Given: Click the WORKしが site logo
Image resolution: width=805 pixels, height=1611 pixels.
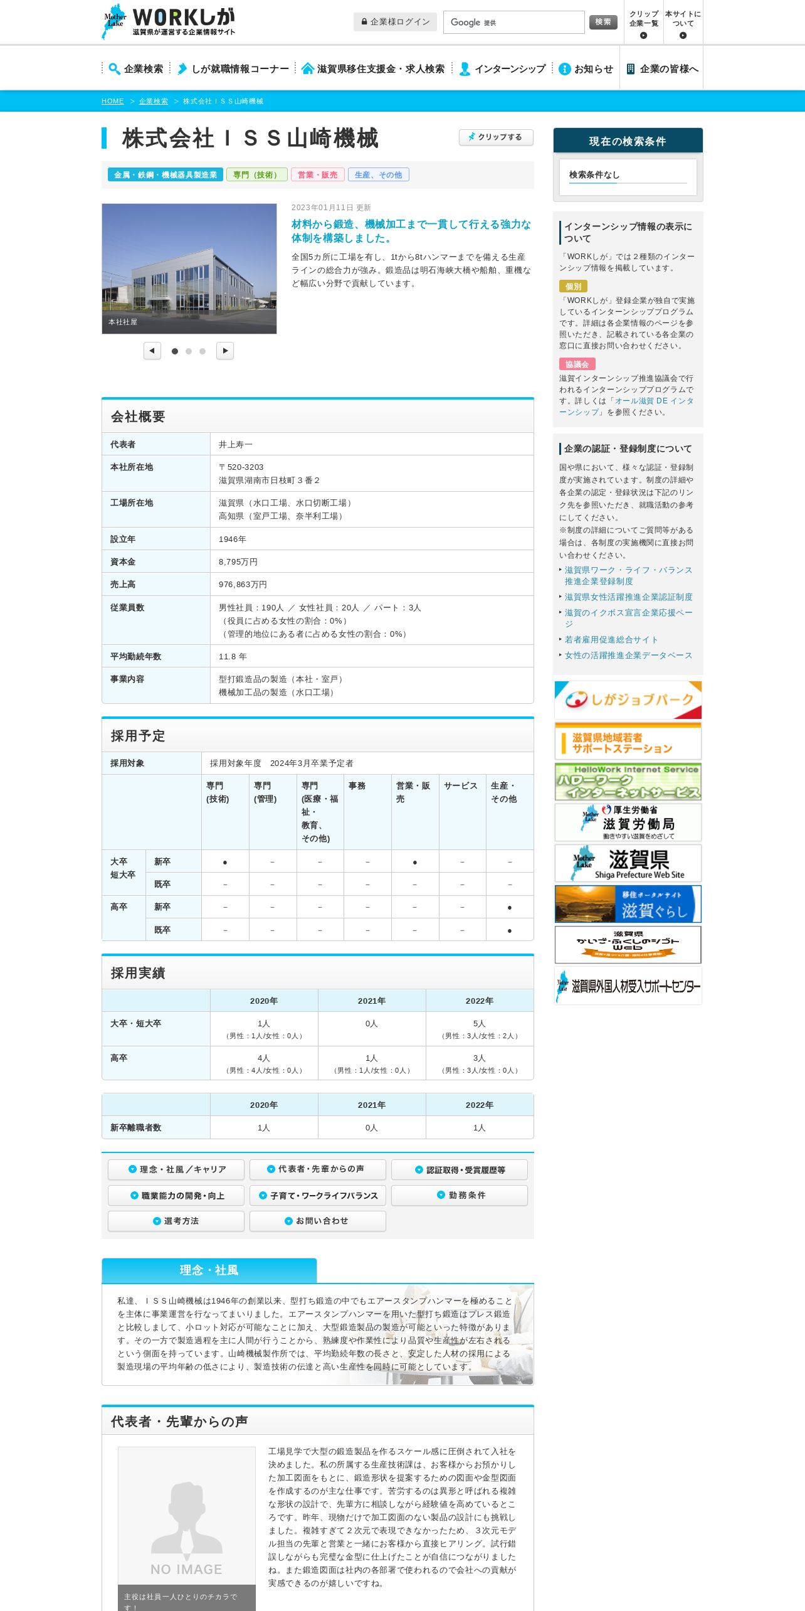Looking at the screenshot, I should [x=168, y=22].
